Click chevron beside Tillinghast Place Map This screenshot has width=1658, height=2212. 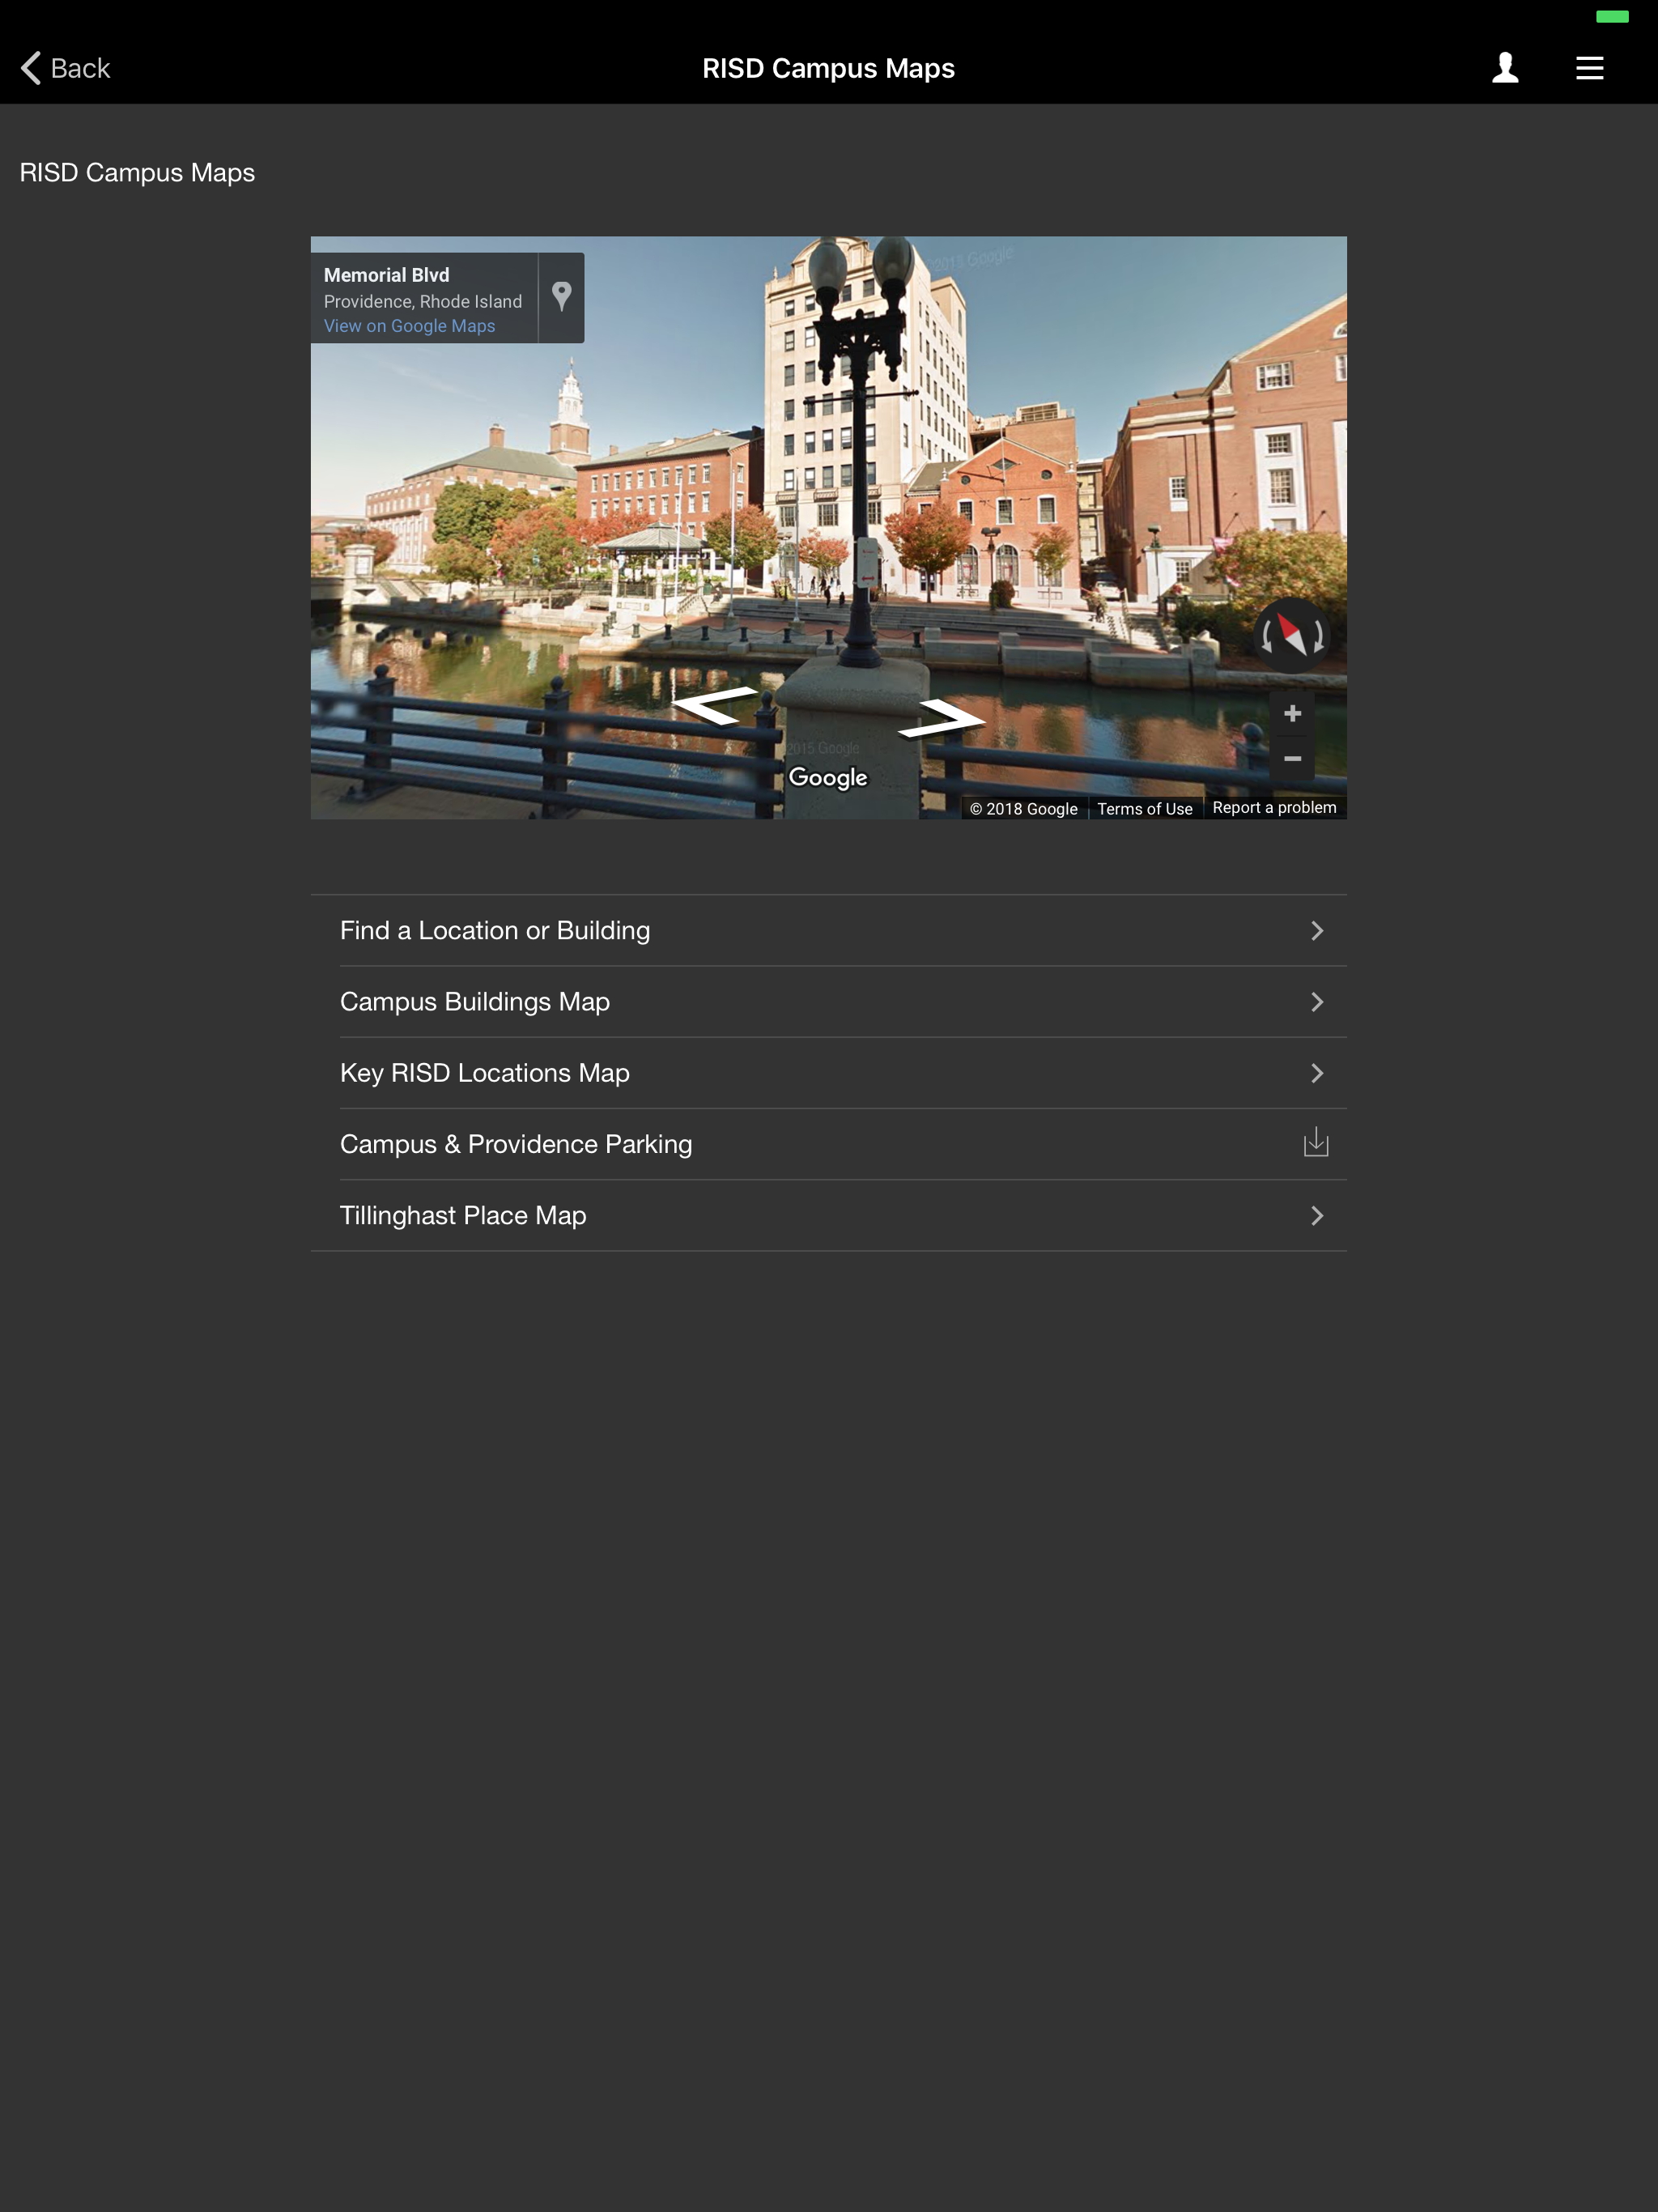1317,1215
